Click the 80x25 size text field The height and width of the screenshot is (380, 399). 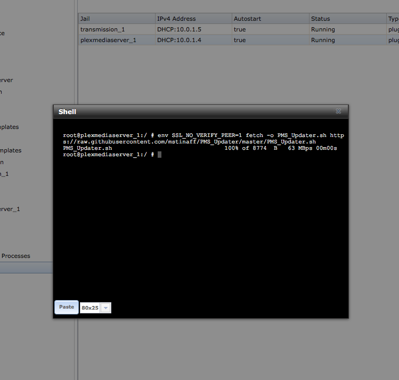pos(90,308)
